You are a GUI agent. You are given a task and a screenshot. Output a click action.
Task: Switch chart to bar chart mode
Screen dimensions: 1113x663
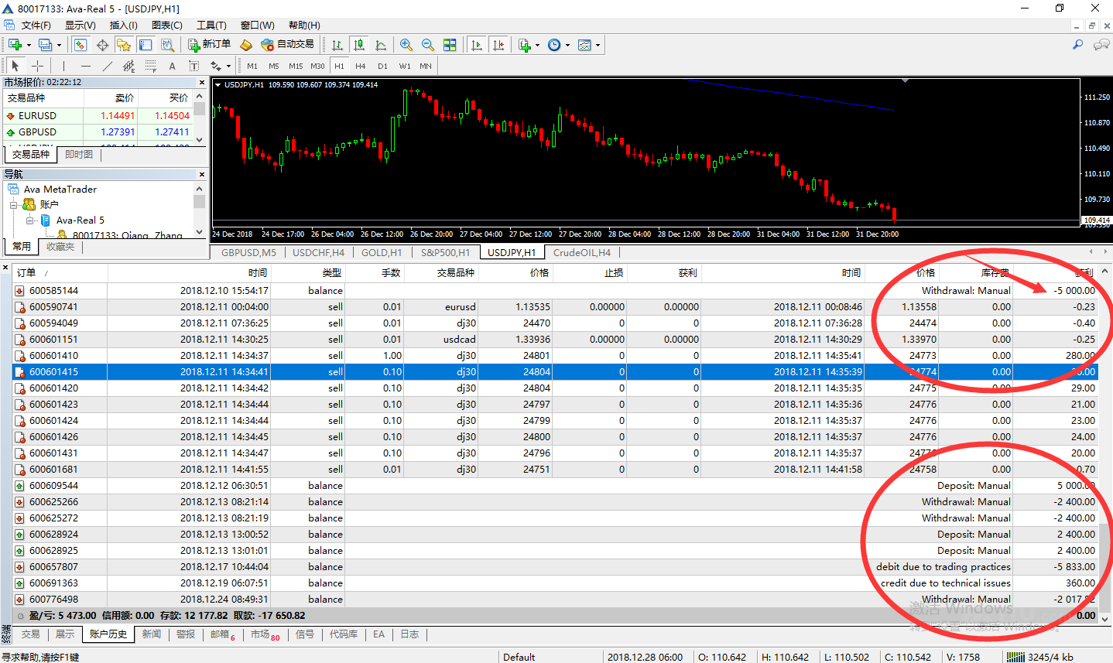337,45
